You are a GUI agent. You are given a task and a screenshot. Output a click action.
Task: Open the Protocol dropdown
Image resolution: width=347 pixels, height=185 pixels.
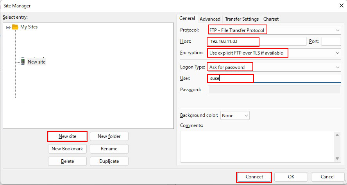pyautogui.click(x=274, y=30)
